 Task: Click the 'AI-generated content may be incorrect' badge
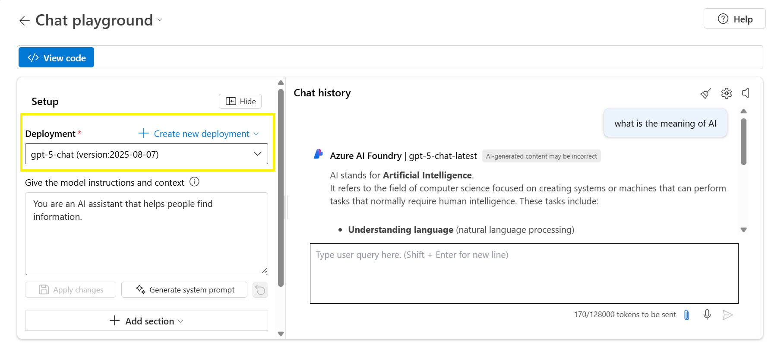pyautogui.click(x=541, y=156)
